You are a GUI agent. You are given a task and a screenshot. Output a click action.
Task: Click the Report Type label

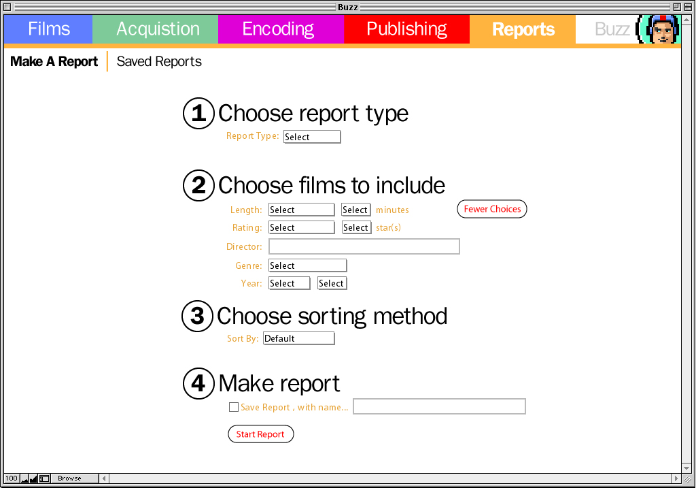[x=253, y=136]
